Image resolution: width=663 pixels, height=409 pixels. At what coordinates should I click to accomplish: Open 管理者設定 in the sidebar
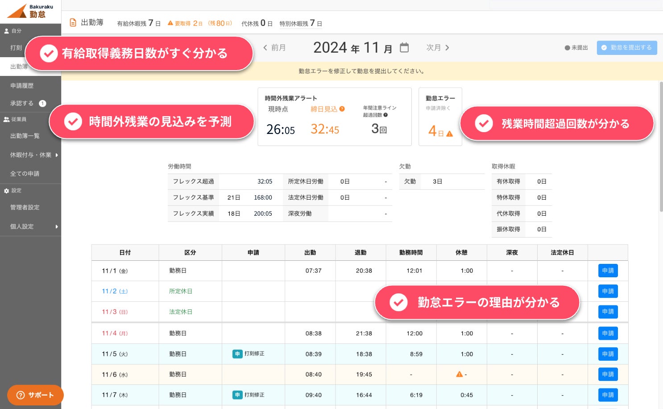(25, 207)
